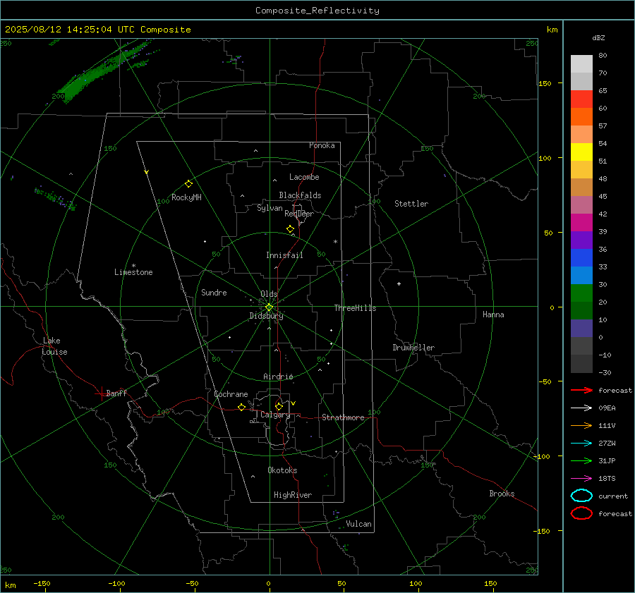The height and width of the screenshot is (593, 635).
Task: Click the asterisk marker east of Innisfail
Action: 335,242
